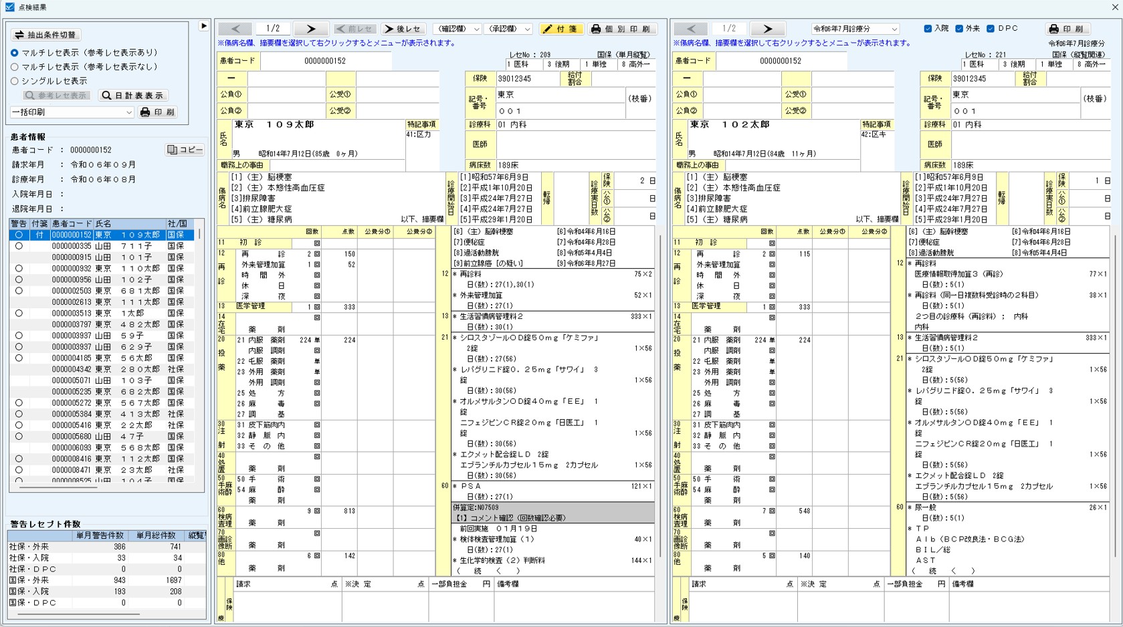Image resolution: width=1123 pixels, height=627 pixels.
Task: Click the 個別印刷 printer button
Action: [621, 29]
